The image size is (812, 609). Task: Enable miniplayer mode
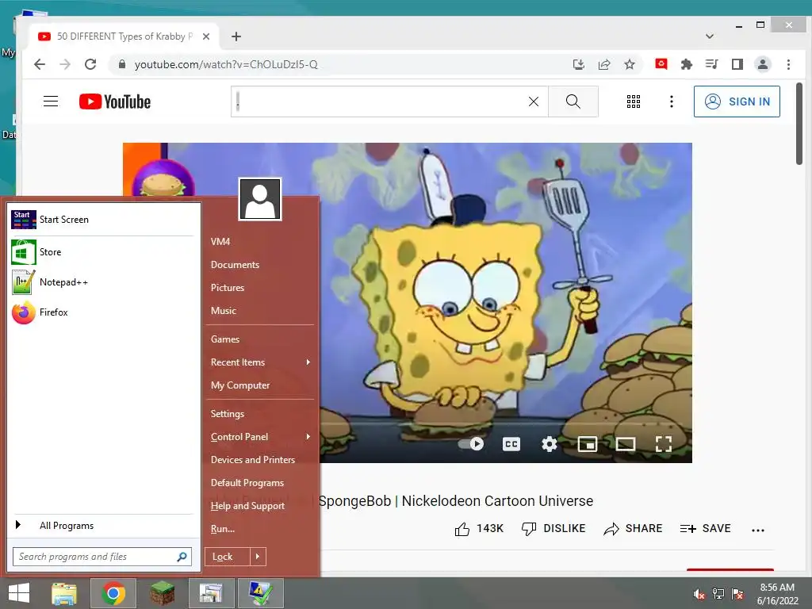coord(588,444)
